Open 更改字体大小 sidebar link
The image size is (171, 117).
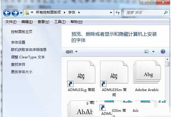21,72
